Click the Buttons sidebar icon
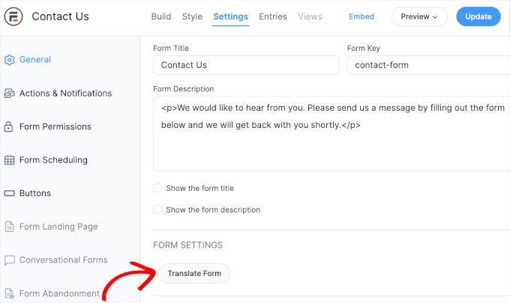510x303 pixels. click(x=10, y=193)
